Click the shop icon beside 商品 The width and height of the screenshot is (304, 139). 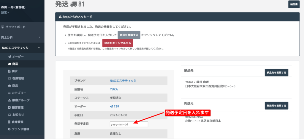pos(9,86)
